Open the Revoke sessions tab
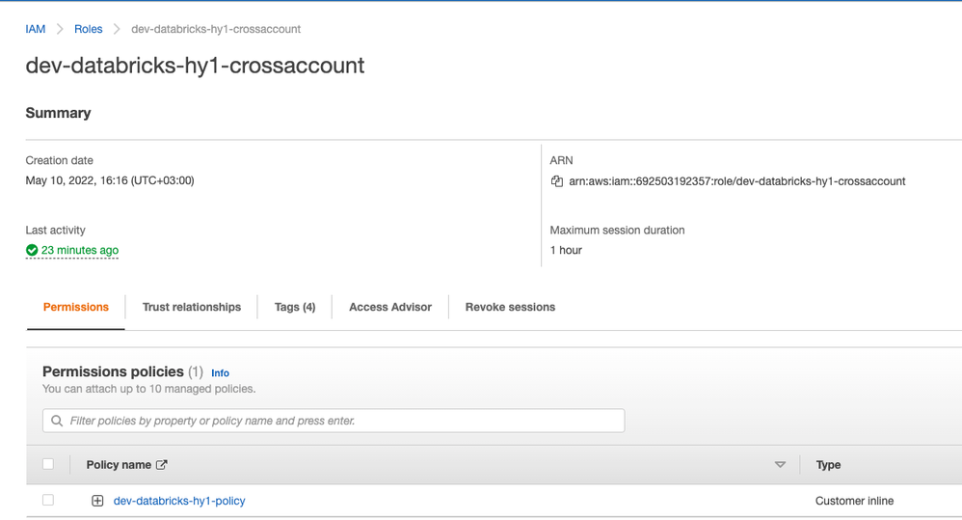 [x=510, y=307]
